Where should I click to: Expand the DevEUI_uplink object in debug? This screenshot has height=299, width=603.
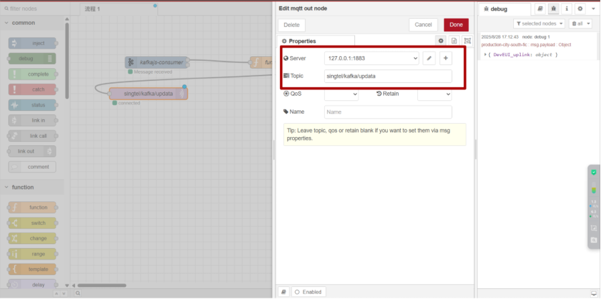485,54
